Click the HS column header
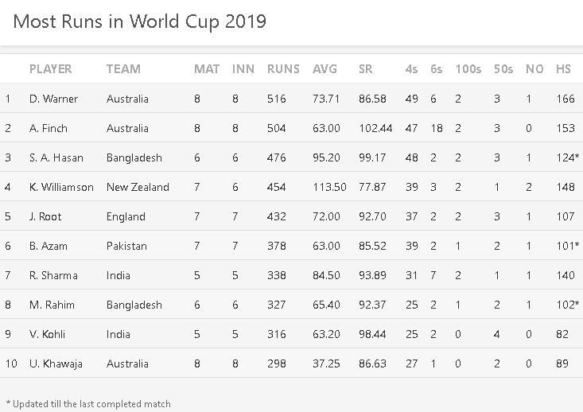Viewport: 583px width, 412px height. (564, 69)
